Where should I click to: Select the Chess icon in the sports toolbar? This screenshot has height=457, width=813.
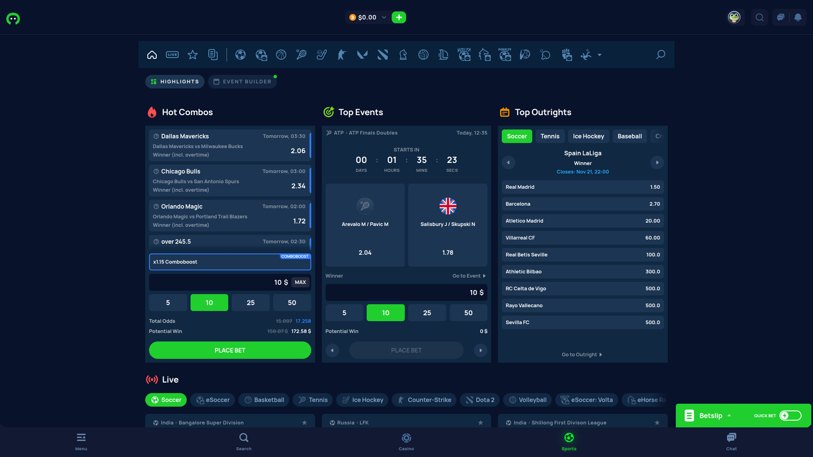coord(403,55)
